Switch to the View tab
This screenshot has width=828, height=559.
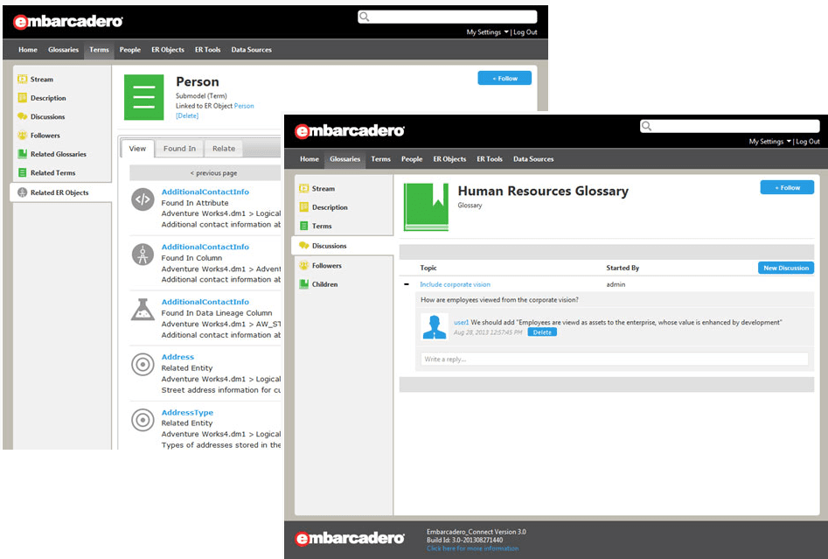137,149
